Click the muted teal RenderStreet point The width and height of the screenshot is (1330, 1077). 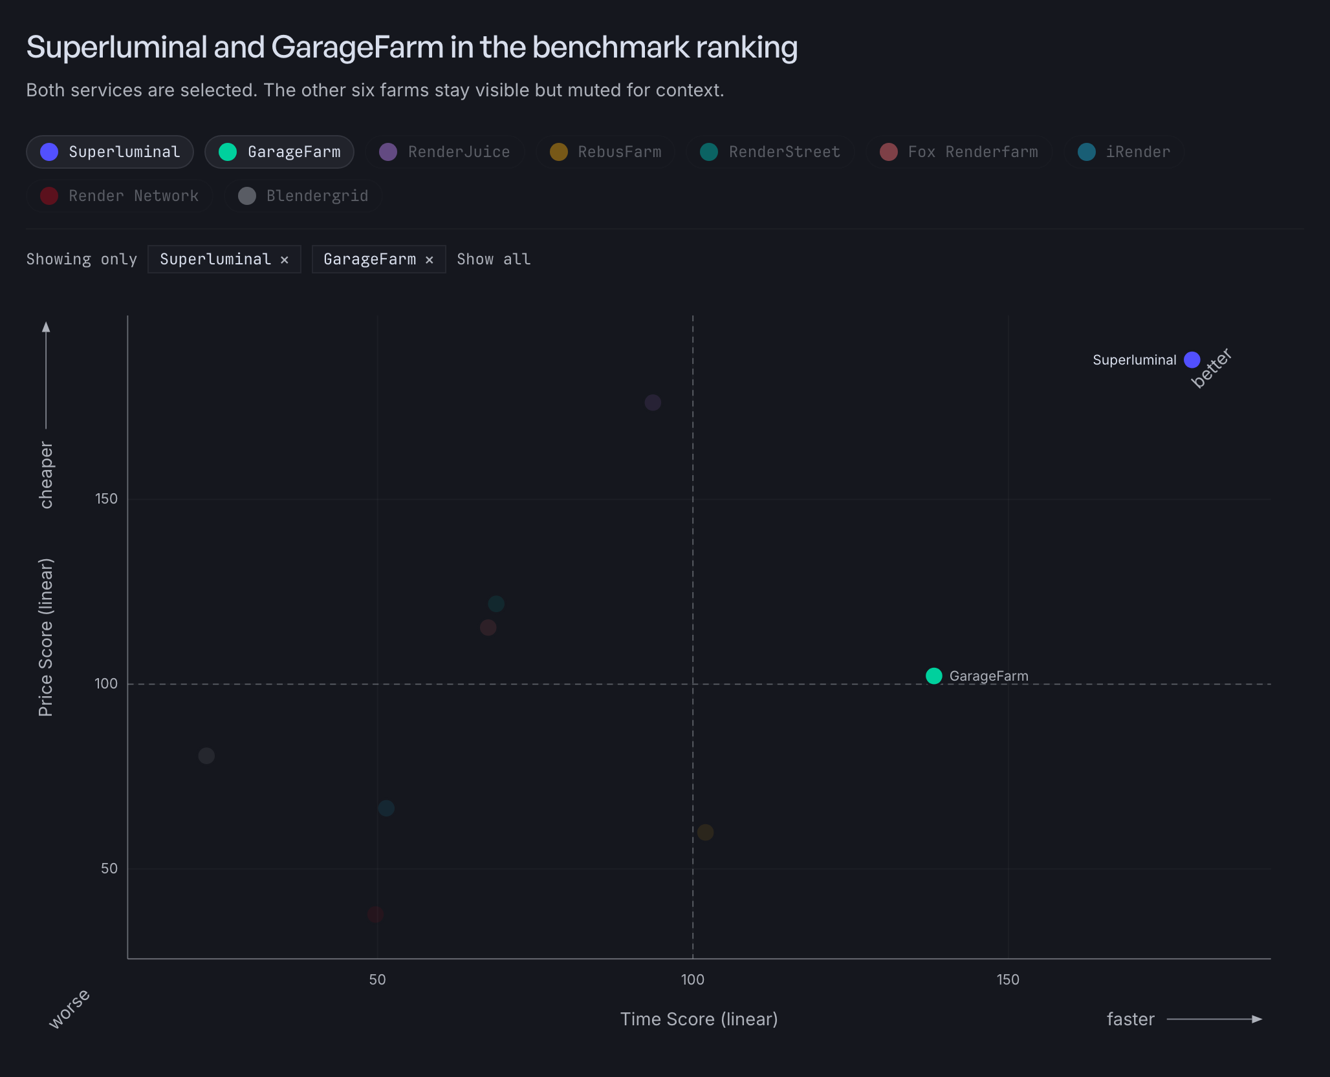pyautogui.click(x=496, y=604)
